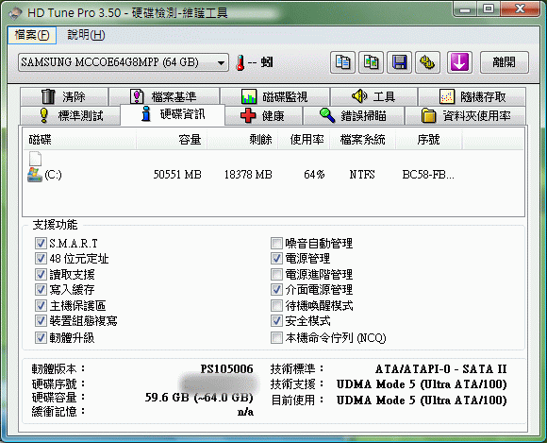Click the PS105006 firmware version value
Screen dimensions: 547x443
pos(226,368)
